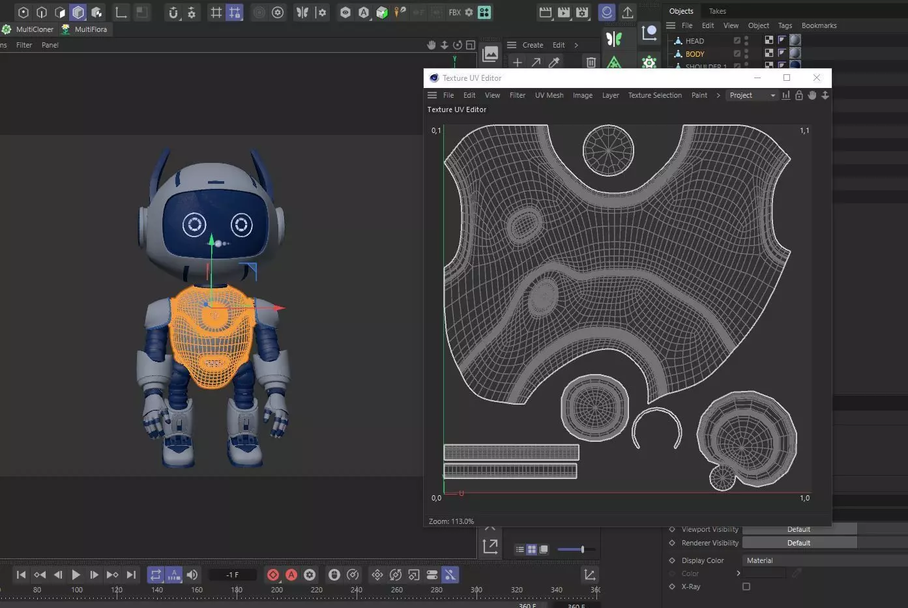The height and width of the screenshot is (608, 908).
Task: Open Objects manager hamburger menu
Action: [670, 25]
